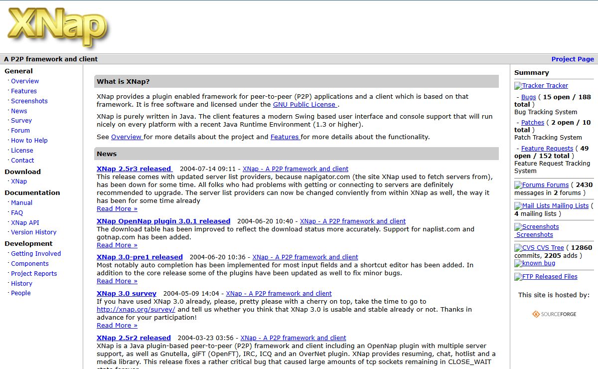
Task: Open the XNap API documentation
Action: [25, 223]
